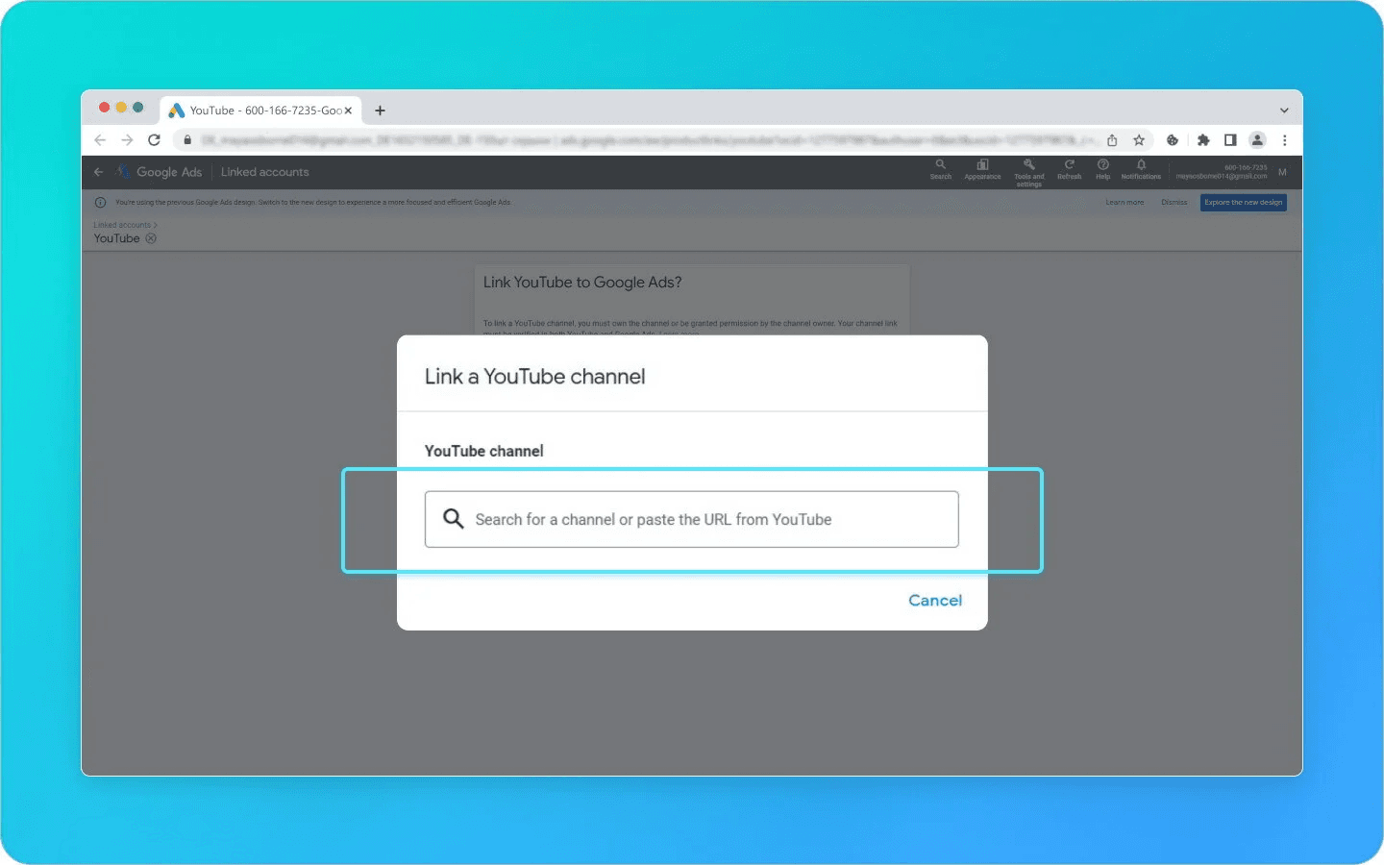
Task: Click the browser forward arrow
Action: click(x=127, y=140)
